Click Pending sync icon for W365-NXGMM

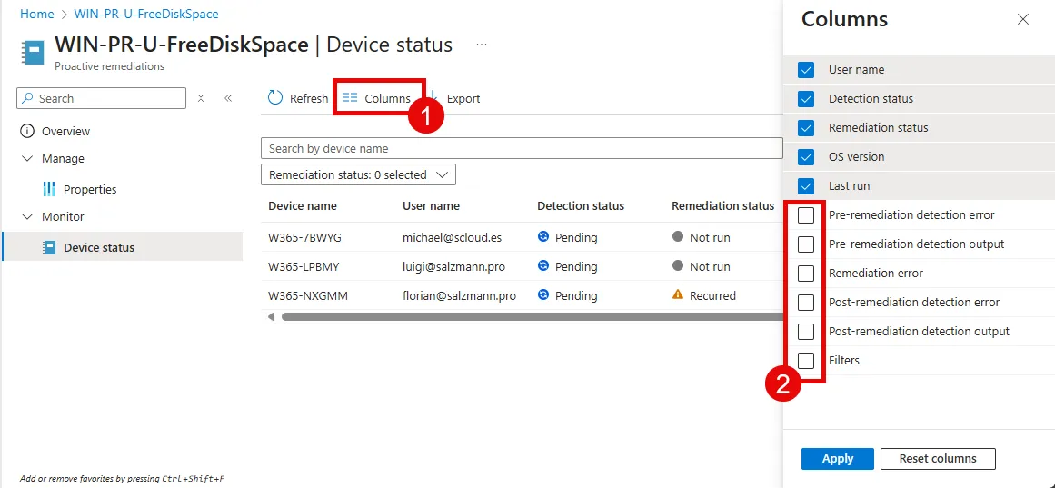point(543,294)
